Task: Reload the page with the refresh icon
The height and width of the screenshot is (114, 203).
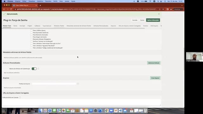Action: coord(11,9)
